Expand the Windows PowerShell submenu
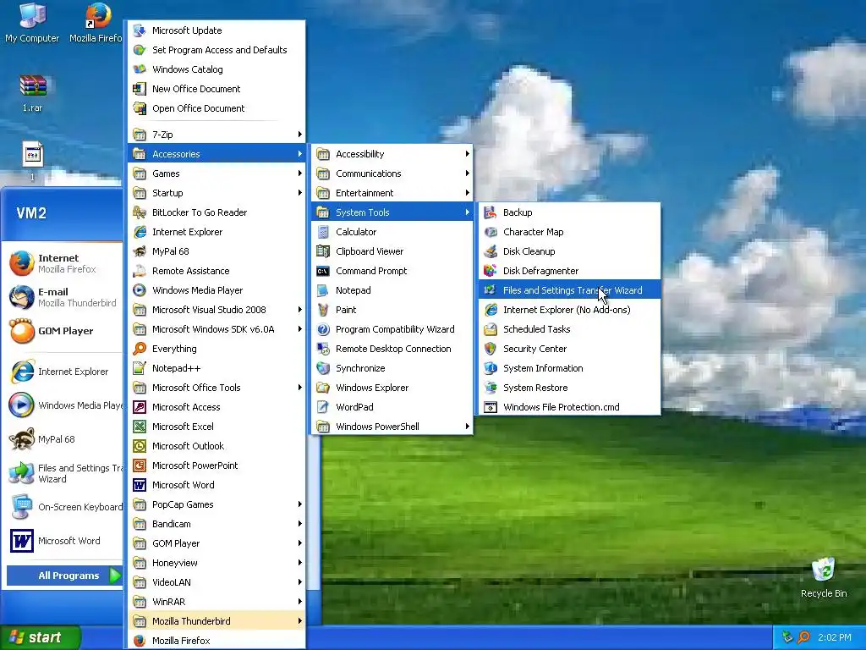Viewport: 866px width, 650px height. 392,427
